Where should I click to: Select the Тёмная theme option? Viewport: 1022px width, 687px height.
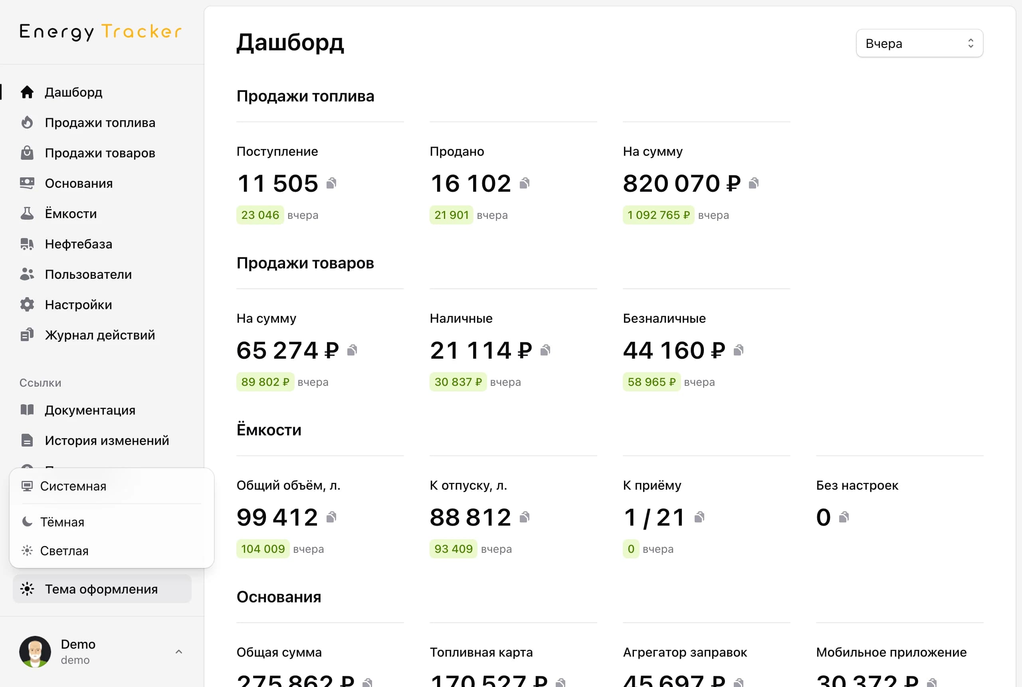coord(111,522)
